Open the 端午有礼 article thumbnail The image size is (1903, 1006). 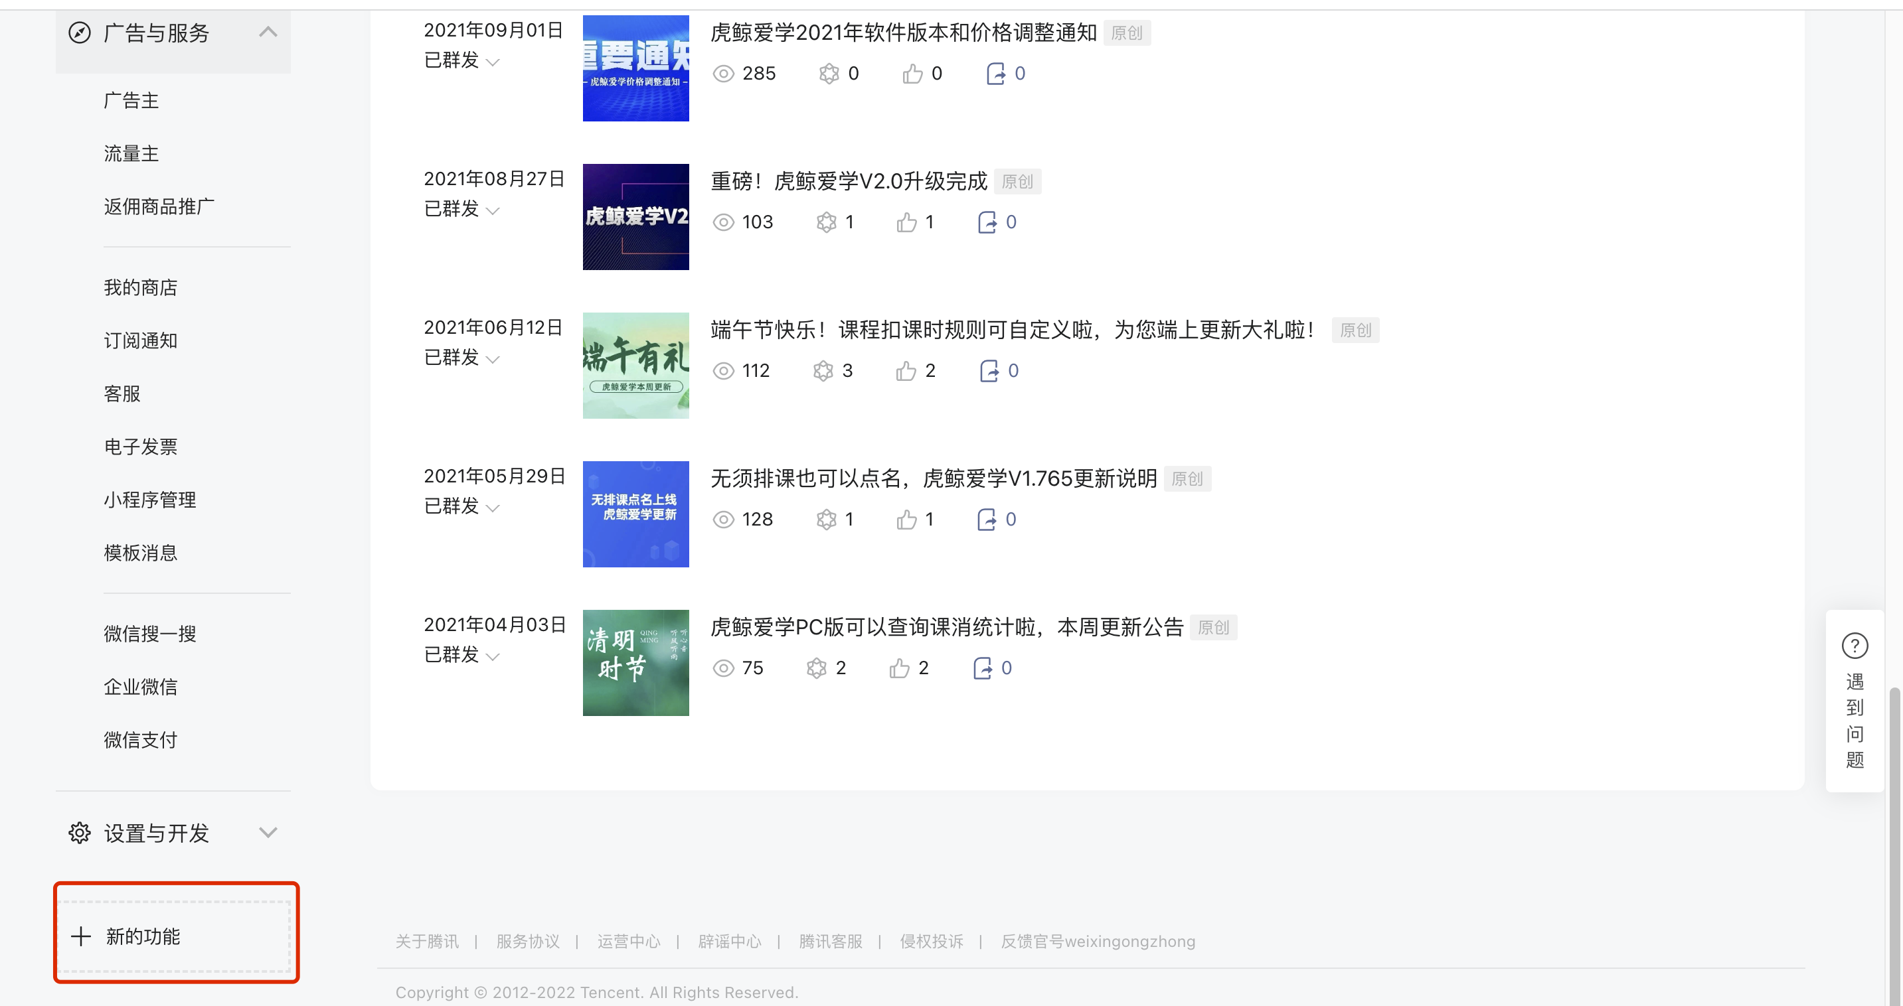point(636,366)
